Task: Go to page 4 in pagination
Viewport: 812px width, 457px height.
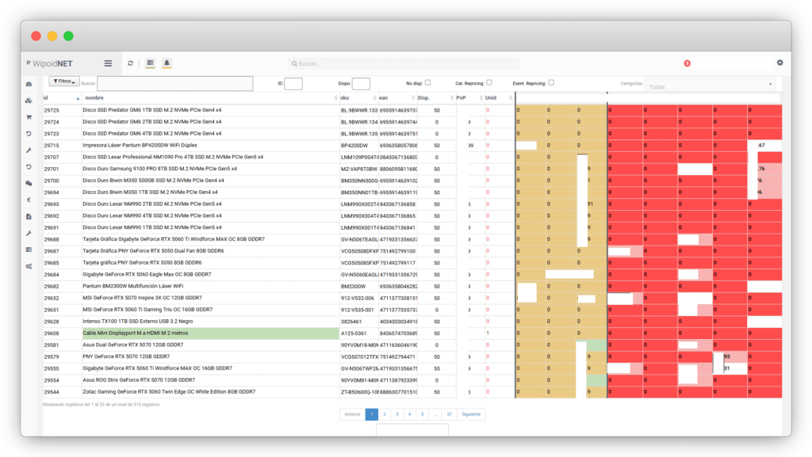Action: click(410, 414)
